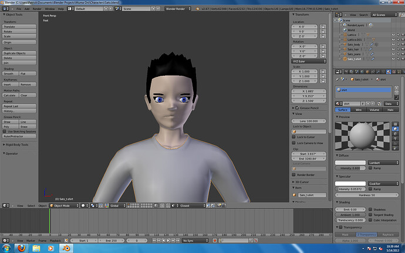Open the Modifiers wrench properties tab
405x253 pixels.
pos(378,72)
